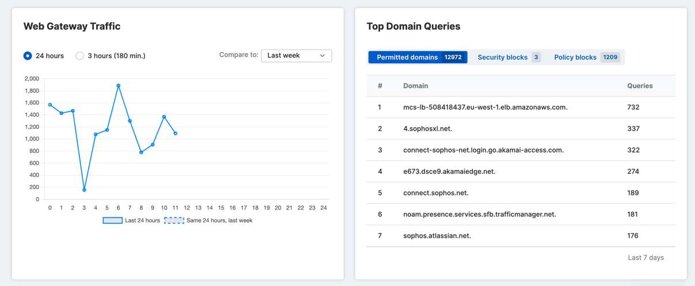Open the Compare to dropdown
The image size is (695, 286).
[296, 56]
